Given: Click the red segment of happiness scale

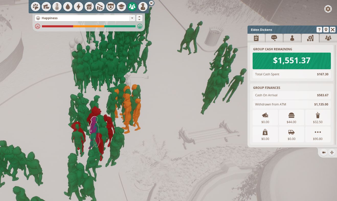Looking at the screenshot, I should [58, 26].
